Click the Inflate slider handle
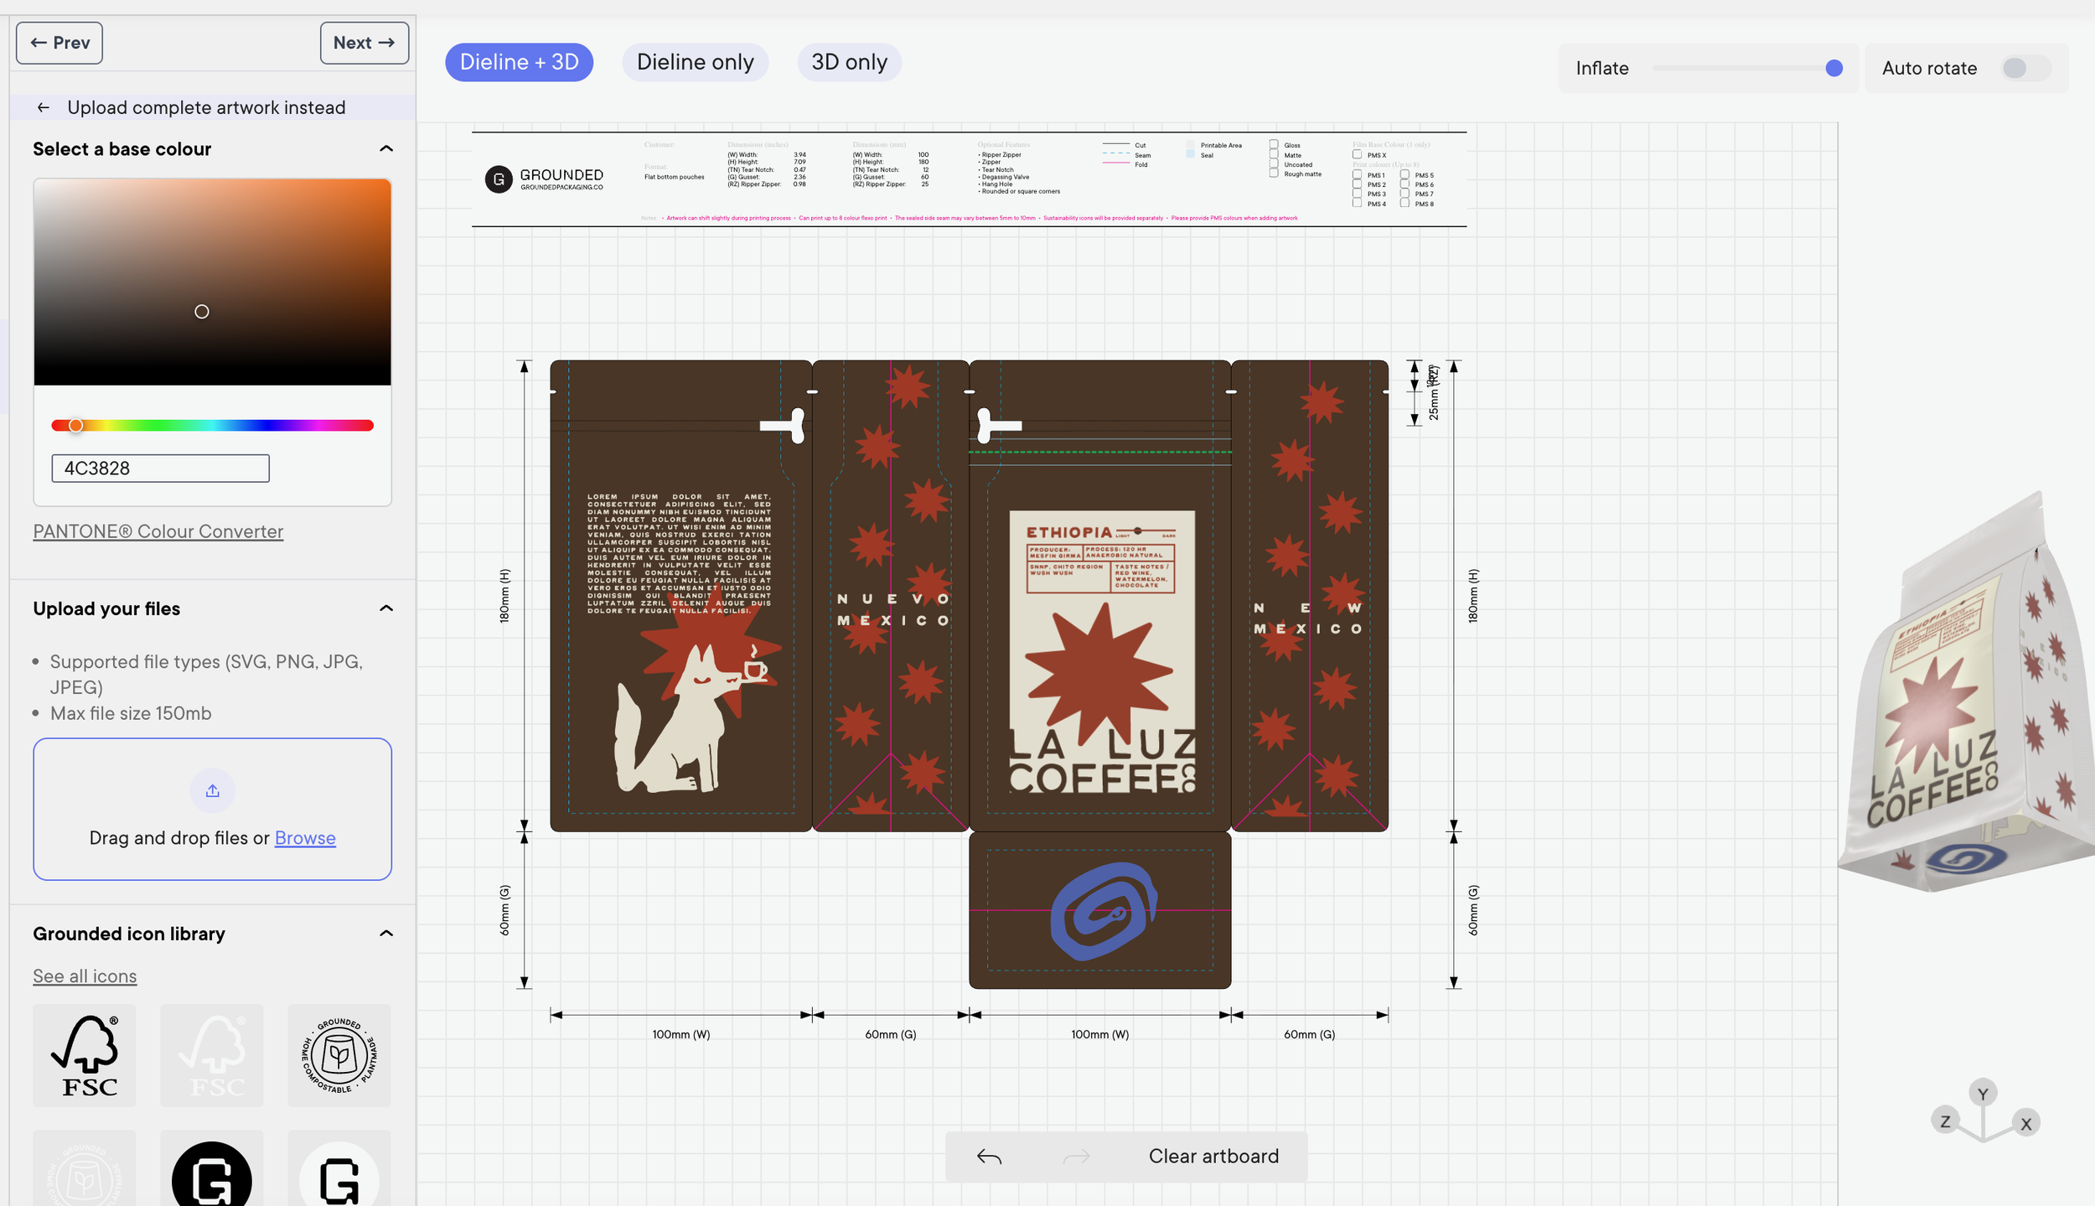Screen dimensions: 2095x1206 click(x=1834, y=68)
